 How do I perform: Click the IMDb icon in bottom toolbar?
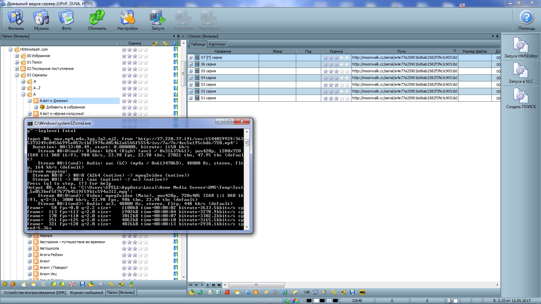tap(362, 293)
